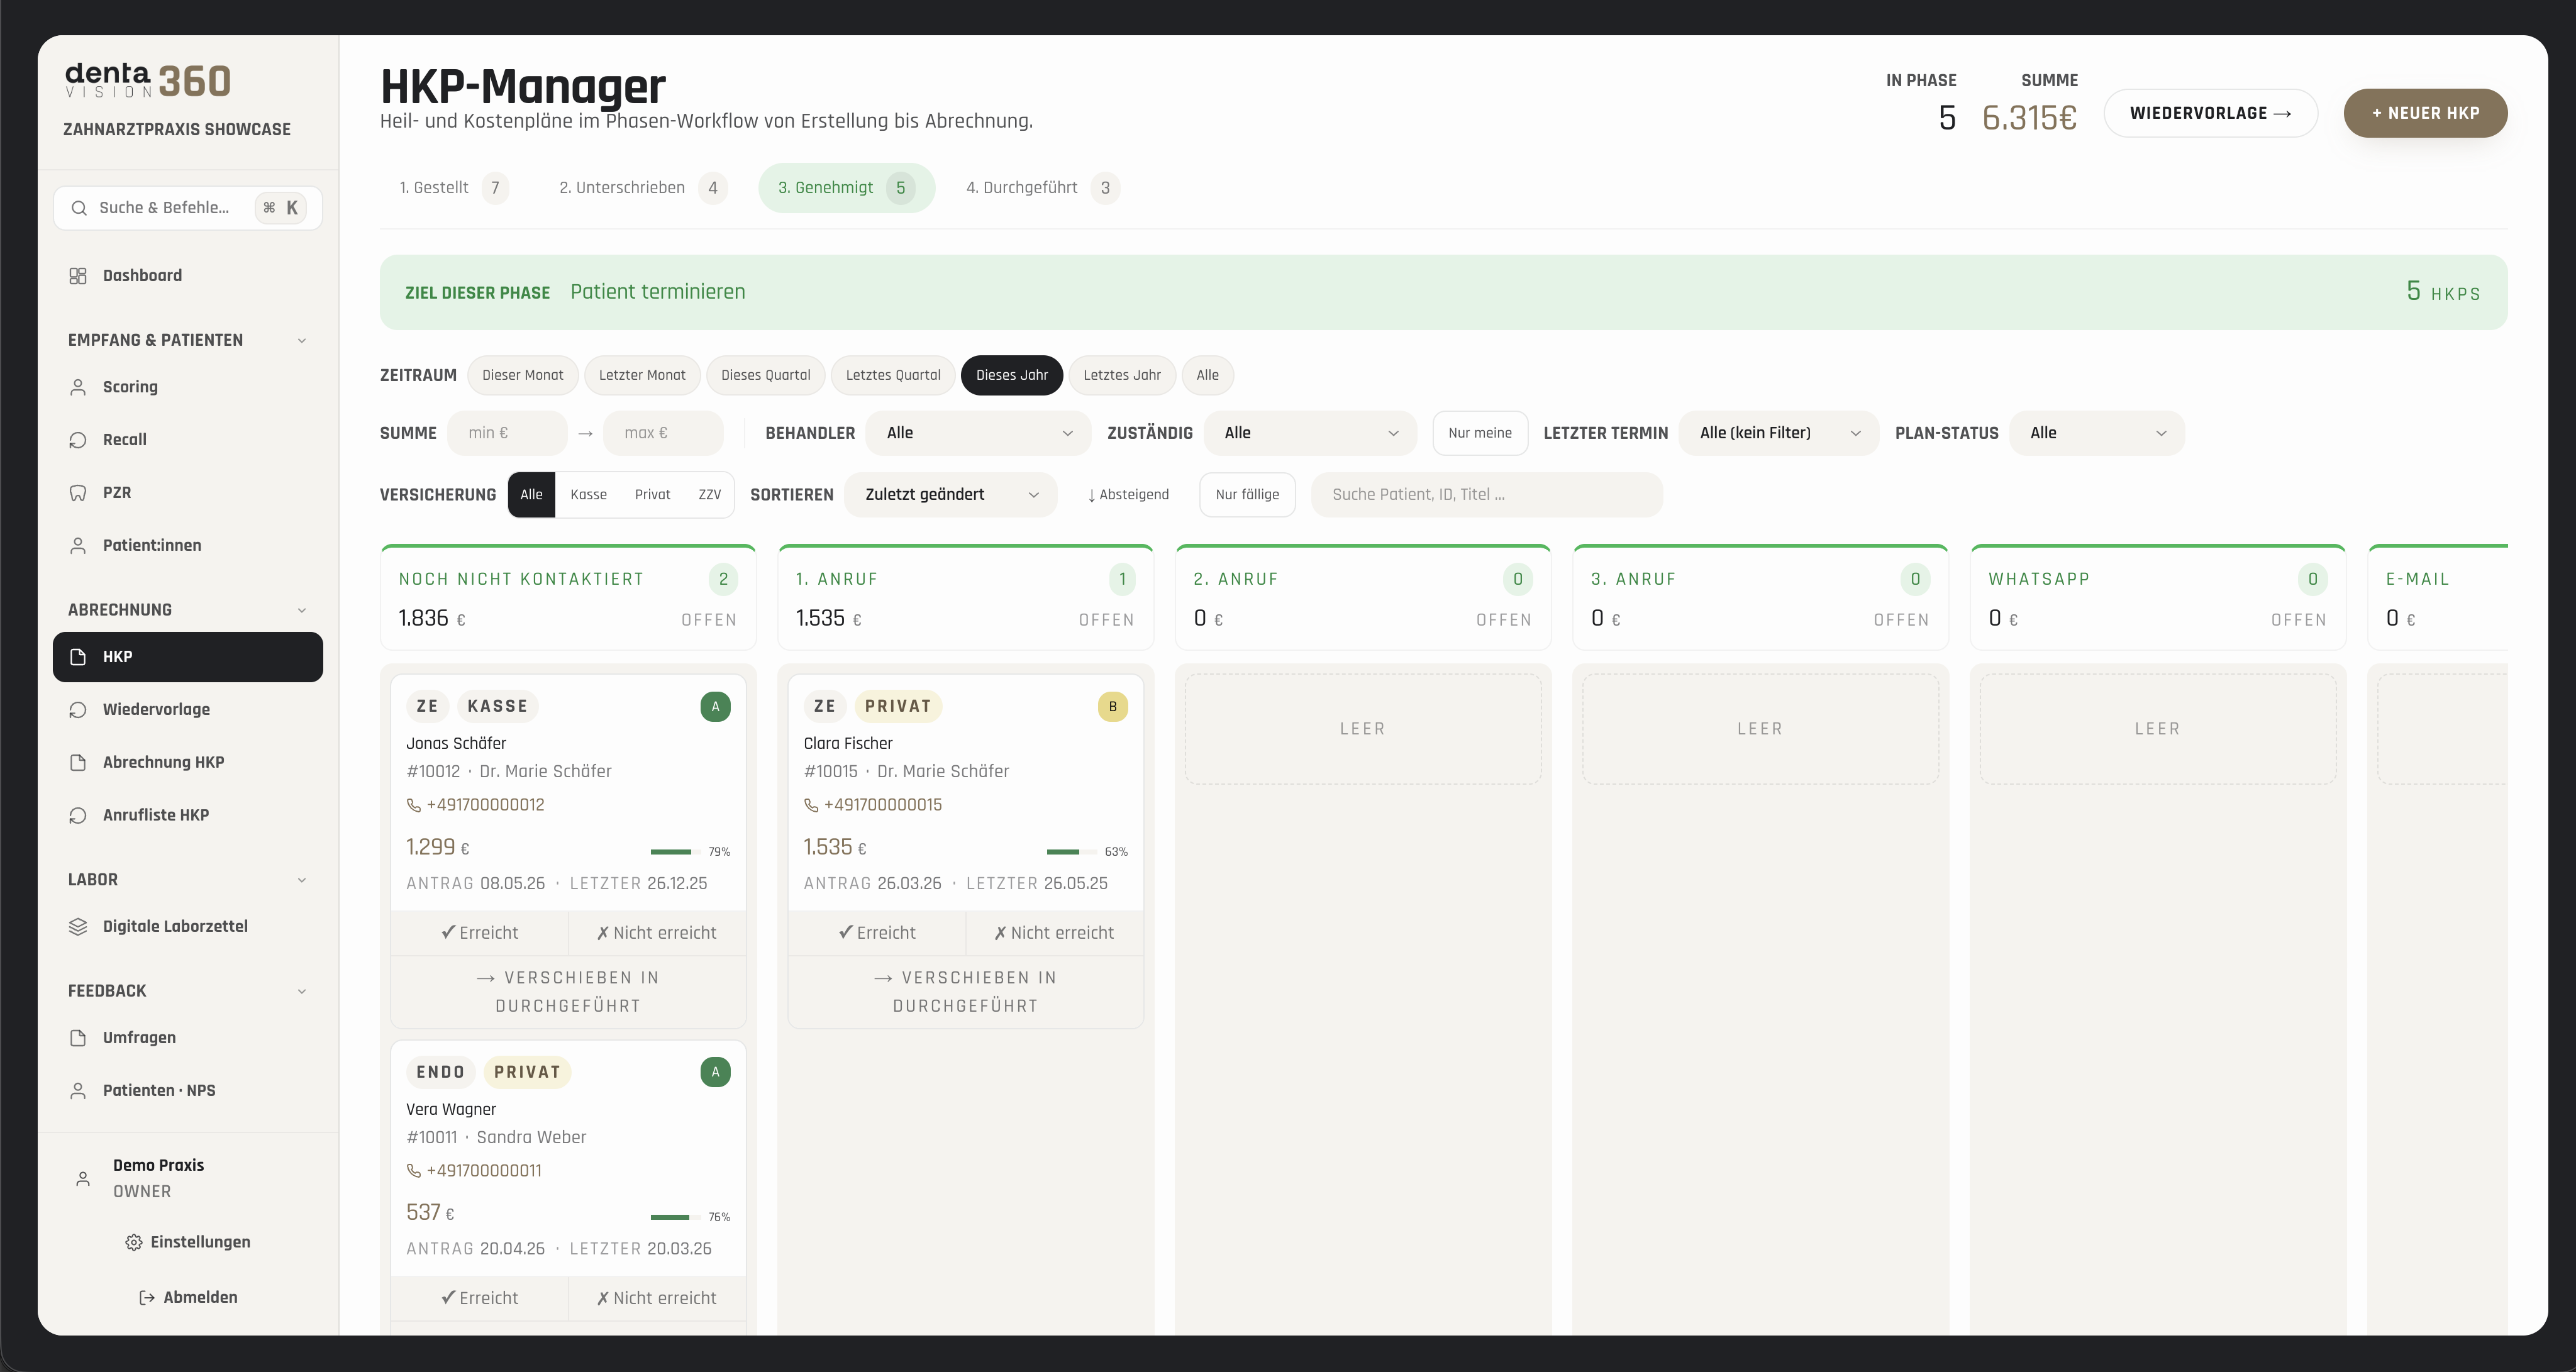2576x1372 pixels.
Task: Open the Behandler dropdown
Action: [x=978, y=433]
